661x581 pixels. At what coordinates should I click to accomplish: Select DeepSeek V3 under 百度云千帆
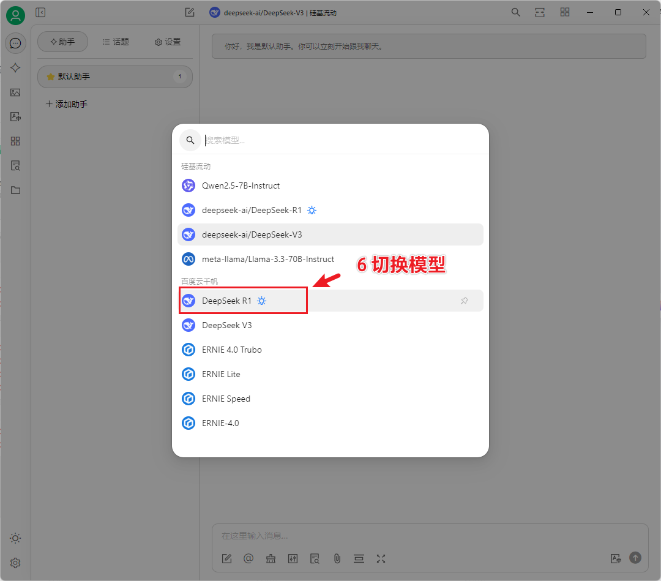330,325
